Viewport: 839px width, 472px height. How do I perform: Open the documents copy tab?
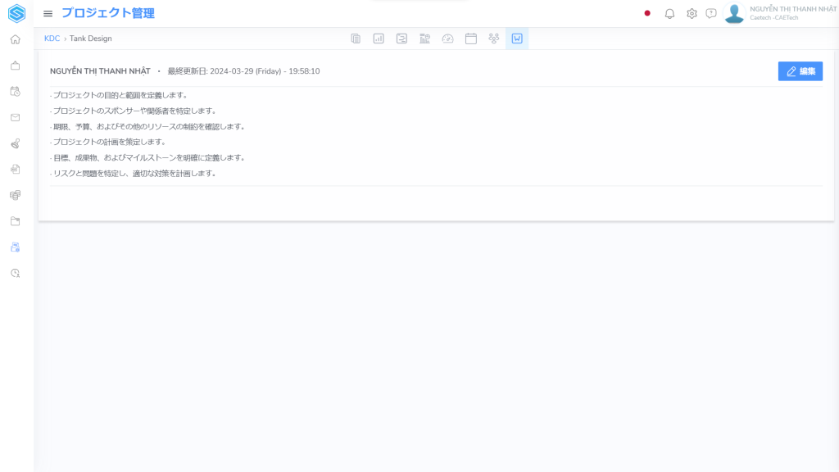tap(356, 39)
